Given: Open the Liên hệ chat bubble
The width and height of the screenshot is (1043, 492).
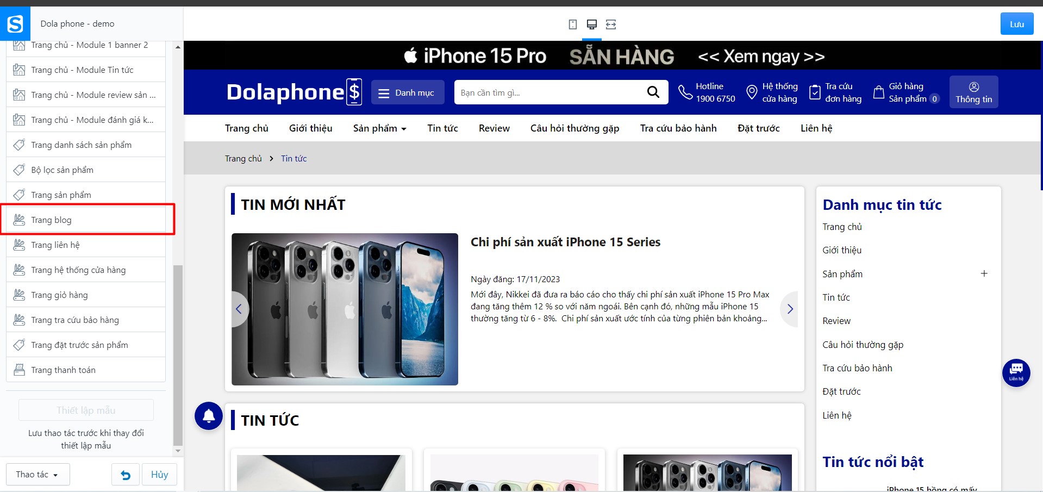Looking at the screenshot, I should click(1016, 373).
